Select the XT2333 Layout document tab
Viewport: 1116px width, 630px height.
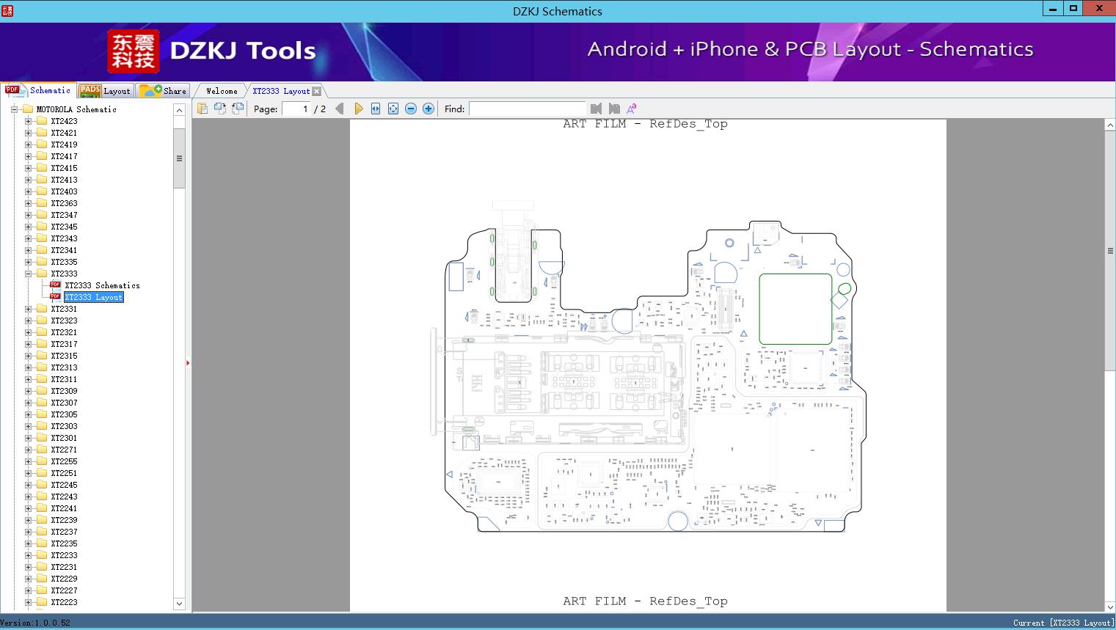(281, 91)
